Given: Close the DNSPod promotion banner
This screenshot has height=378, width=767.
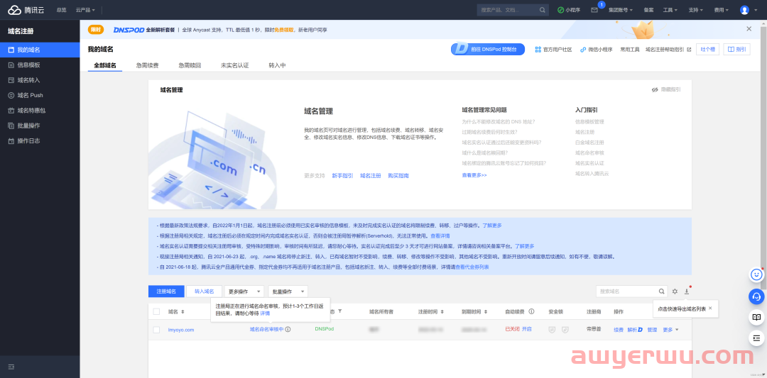Looking at the screenshot, I should click(749, 29).
